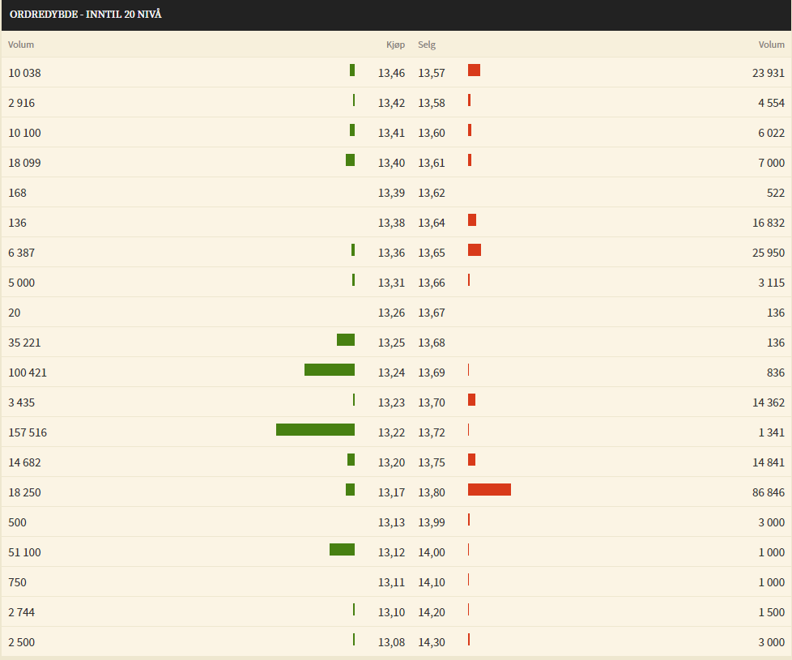Click the left Volum column header
Screen dimensions: 792x660
coord(21,45)
